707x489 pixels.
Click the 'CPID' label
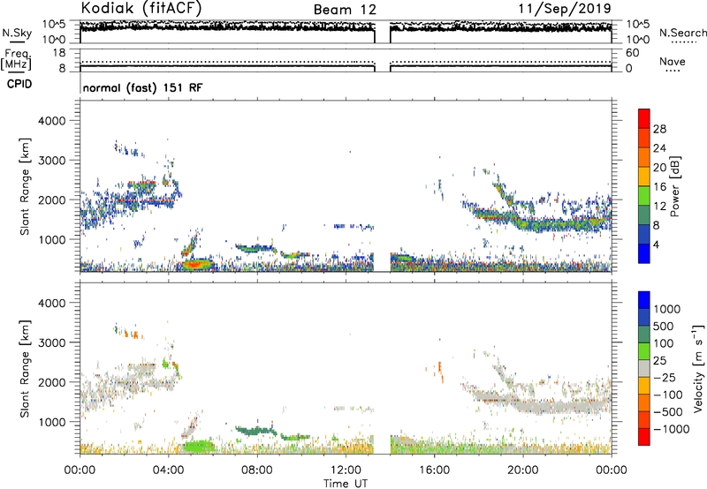(19, 84)
